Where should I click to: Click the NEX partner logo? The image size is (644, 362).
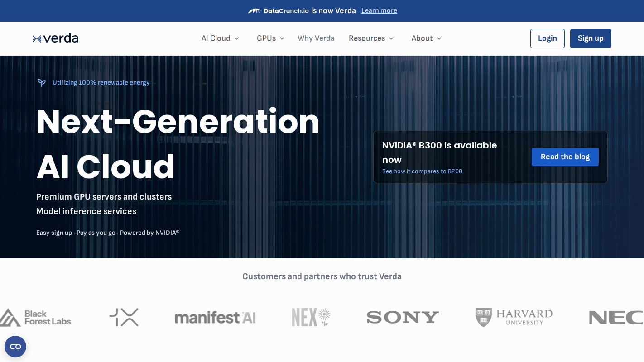tap(311, 317)
